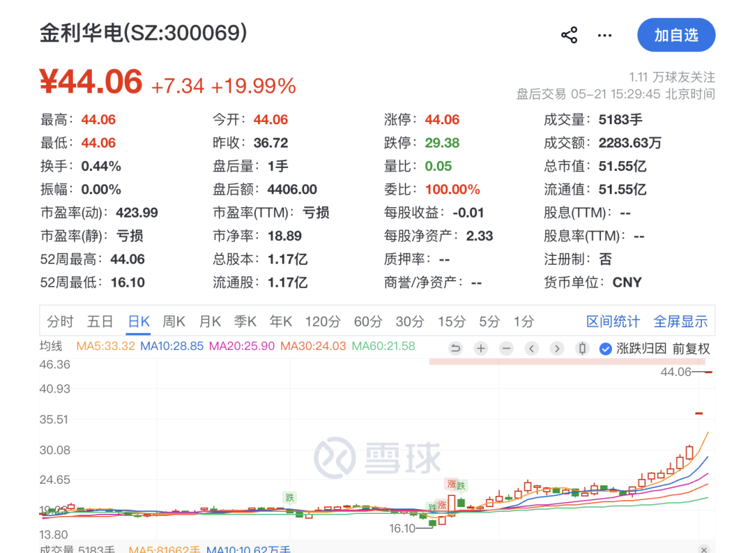Click the 44.06 high price marker on chart
This screenshot has width=741, height=553.
[x=676, y=372]
